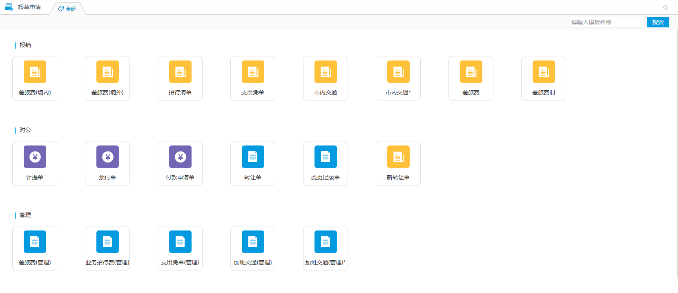Viewport: 678px width, 293px height.
Task: Select the 招待清单 template icon
Action: (x=180, y=72)
